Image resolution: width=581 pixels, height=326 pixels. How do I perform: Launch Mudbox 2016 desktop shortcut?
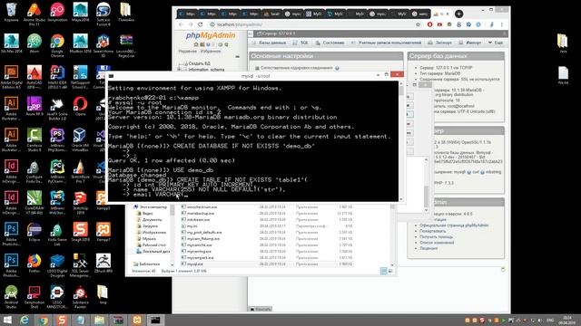click(80, 43)
